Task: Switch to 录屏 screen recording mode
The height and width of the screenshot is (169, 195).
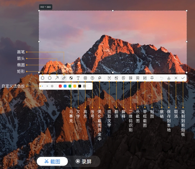Action: (84, 161)
